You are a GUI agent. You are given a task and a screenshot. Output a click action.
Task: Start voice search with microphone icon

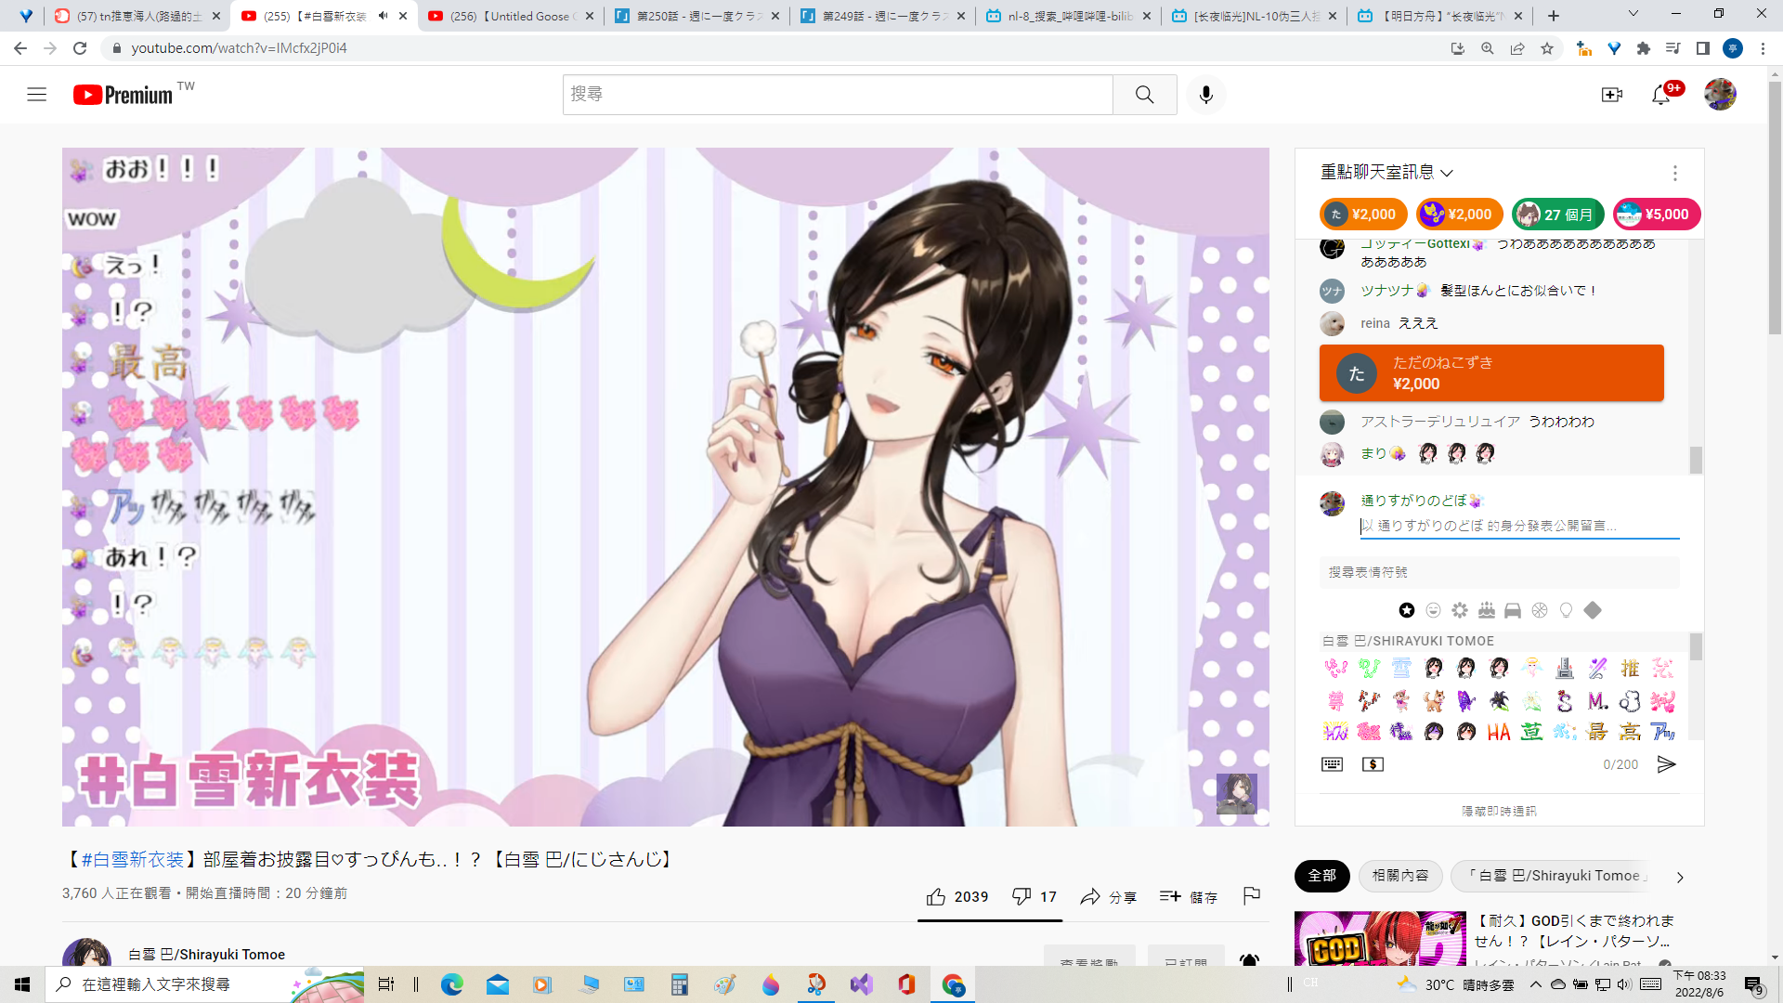coord(1206,94)
